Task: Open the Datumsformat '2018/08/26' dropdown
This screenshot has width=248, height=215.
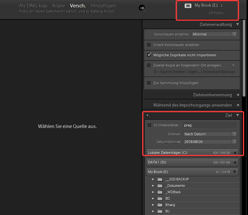Action: 210,142
